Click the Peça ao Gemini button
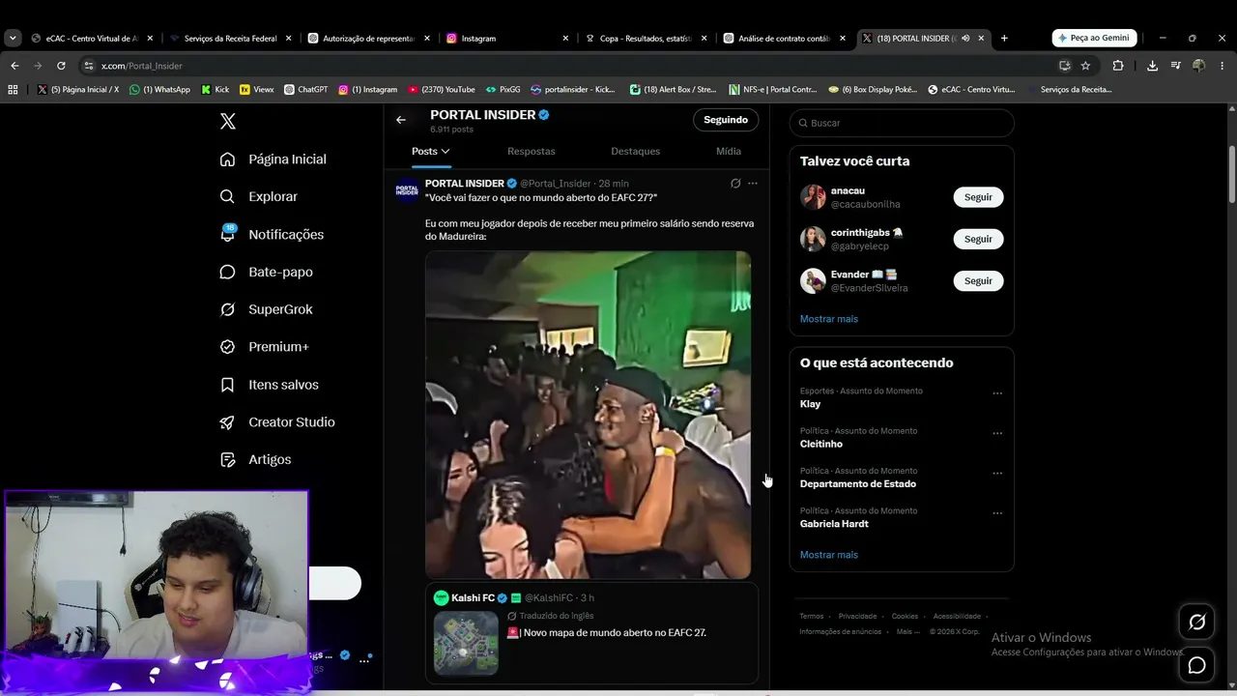This screenshot has width=1237, height=696. coord(1094,39)
